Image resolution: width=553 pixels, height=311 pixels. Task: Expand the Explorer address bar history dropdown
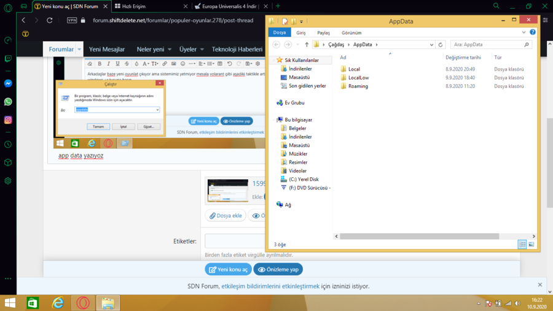(433, 45)
